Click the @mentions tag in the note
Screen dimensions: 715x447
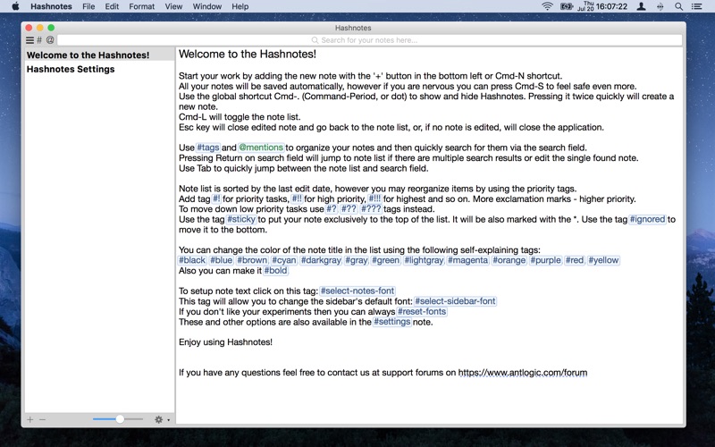261,148
